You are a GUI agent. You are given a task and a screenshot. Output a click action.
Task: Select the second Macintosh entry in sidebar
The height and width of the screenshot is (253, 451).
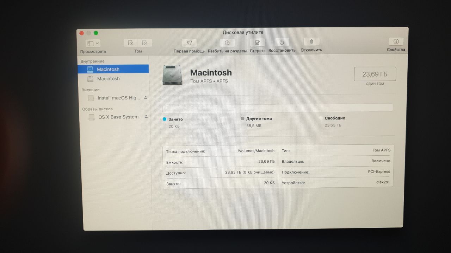click(x=113, y=79)
